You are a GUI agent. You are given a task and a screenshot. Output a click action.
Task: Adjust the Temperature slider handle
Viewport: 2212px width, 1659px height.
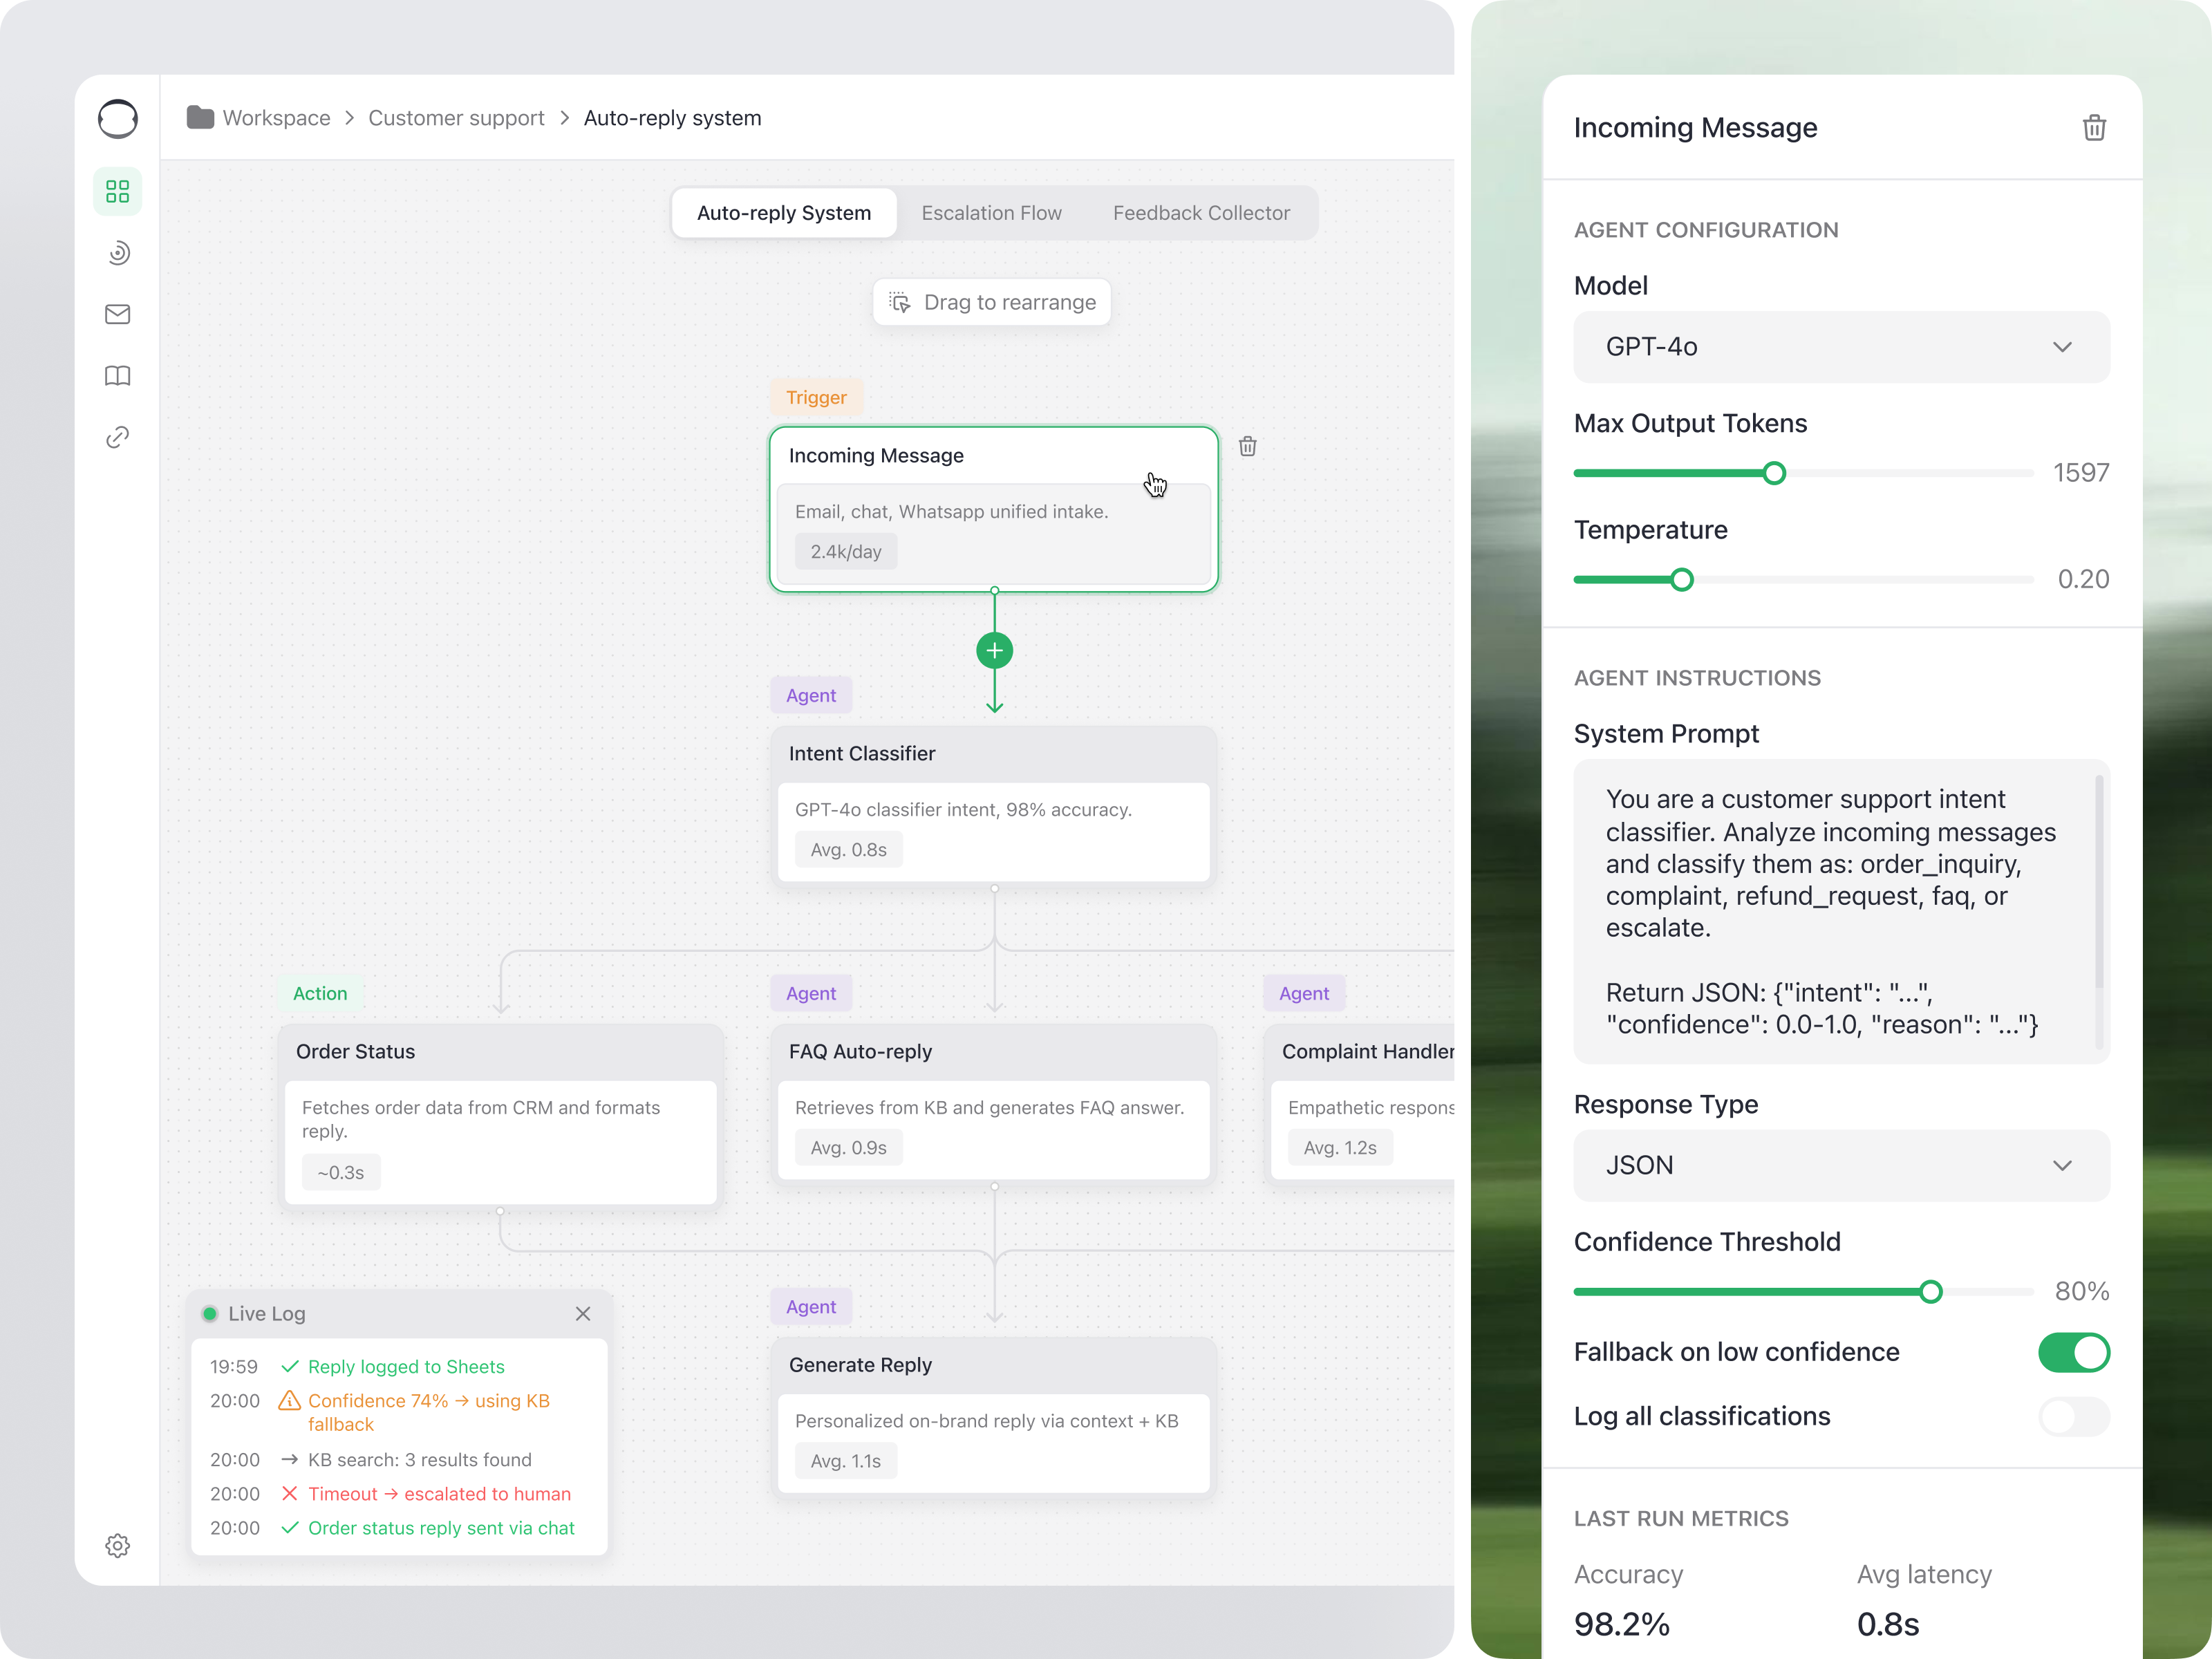coord(1682,580)
